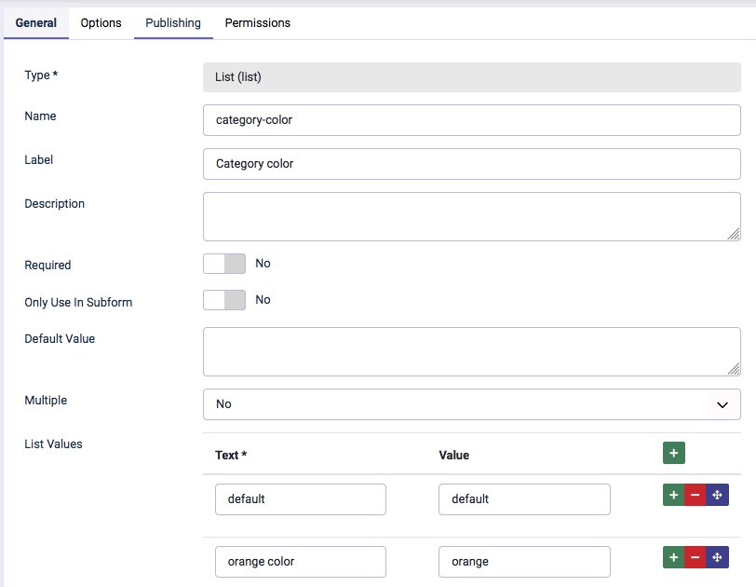Open the Publishing tab

tap(173, 22)
